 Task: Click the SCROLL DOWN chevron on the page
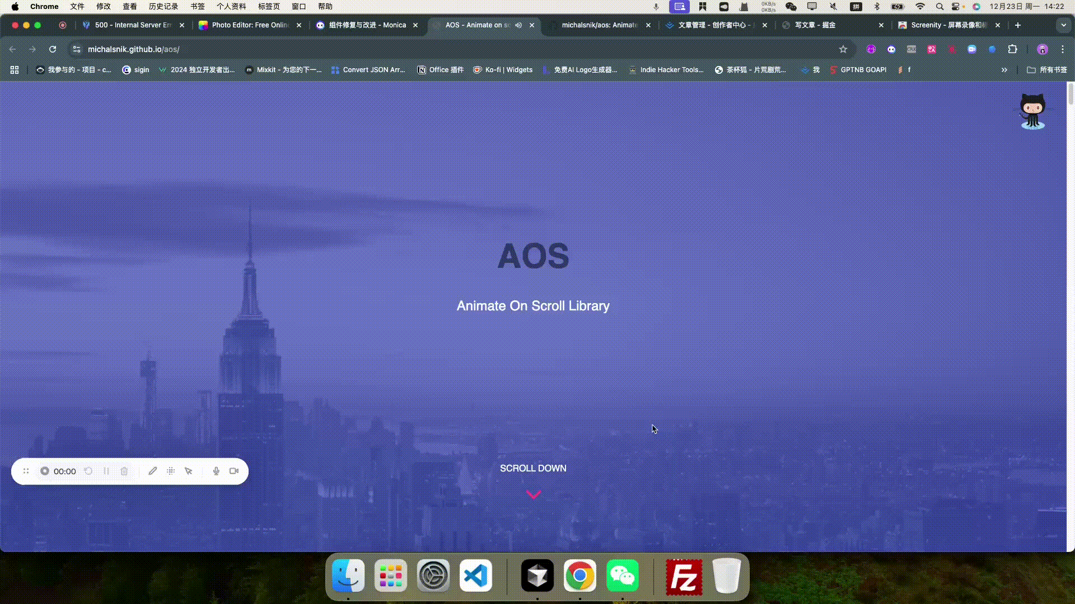[532, 494]
